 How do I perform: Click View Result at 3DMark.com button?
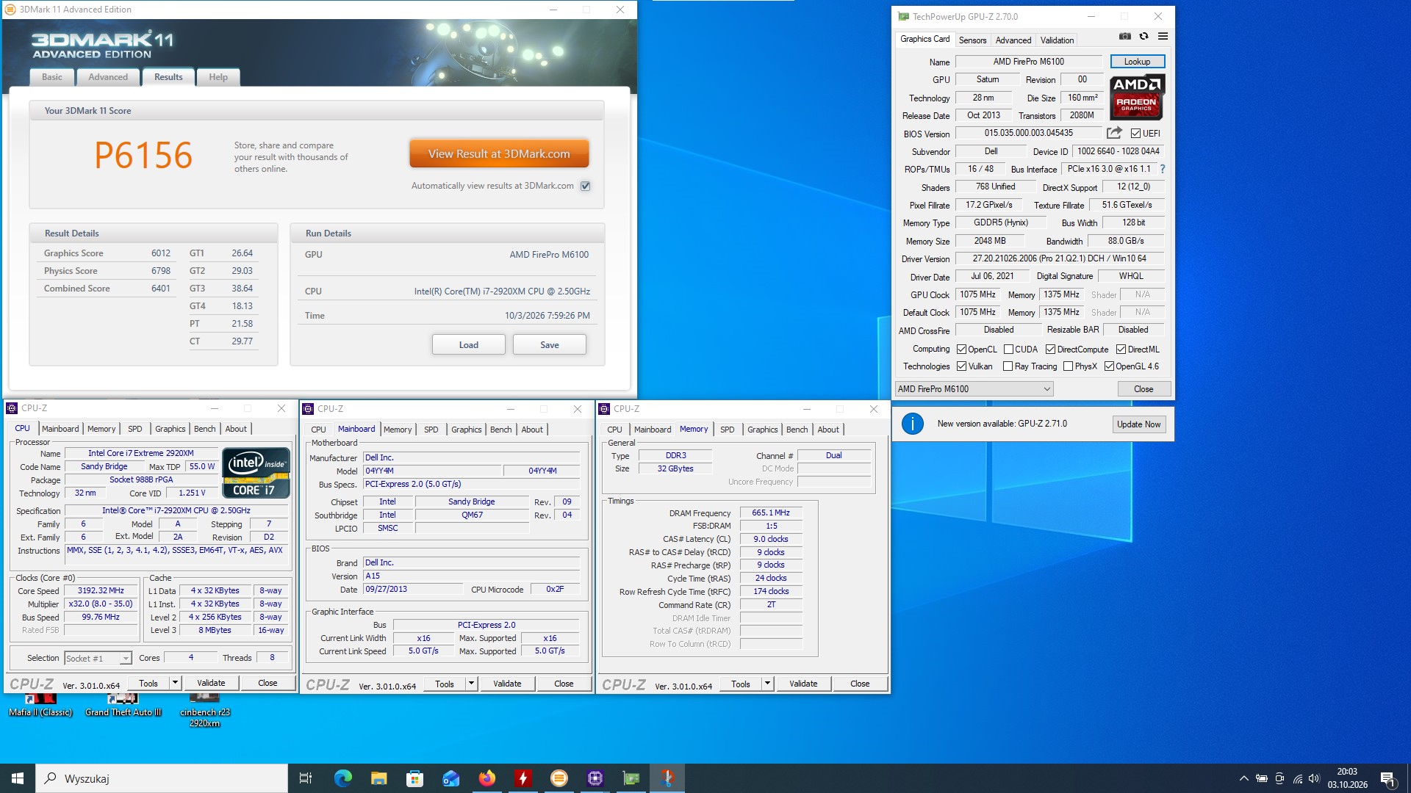coord(499,154)
